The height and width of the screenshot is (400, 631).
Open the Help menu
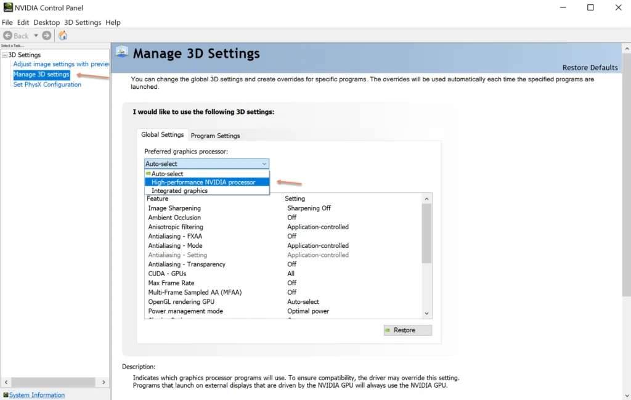pos(113,22)
